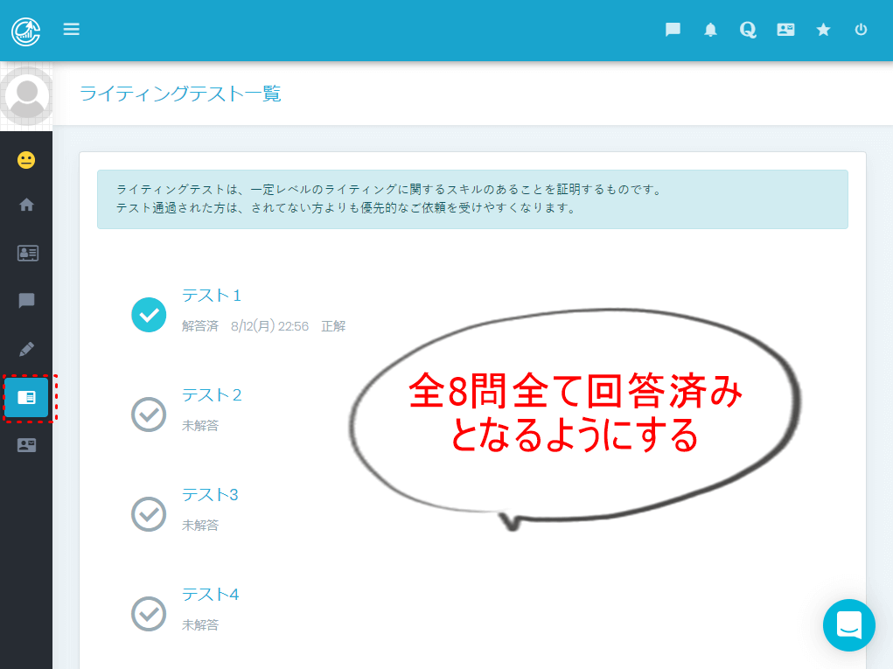Click the テスト１ completed check circle
Screen dimensions: 893x669
[149, 315]
